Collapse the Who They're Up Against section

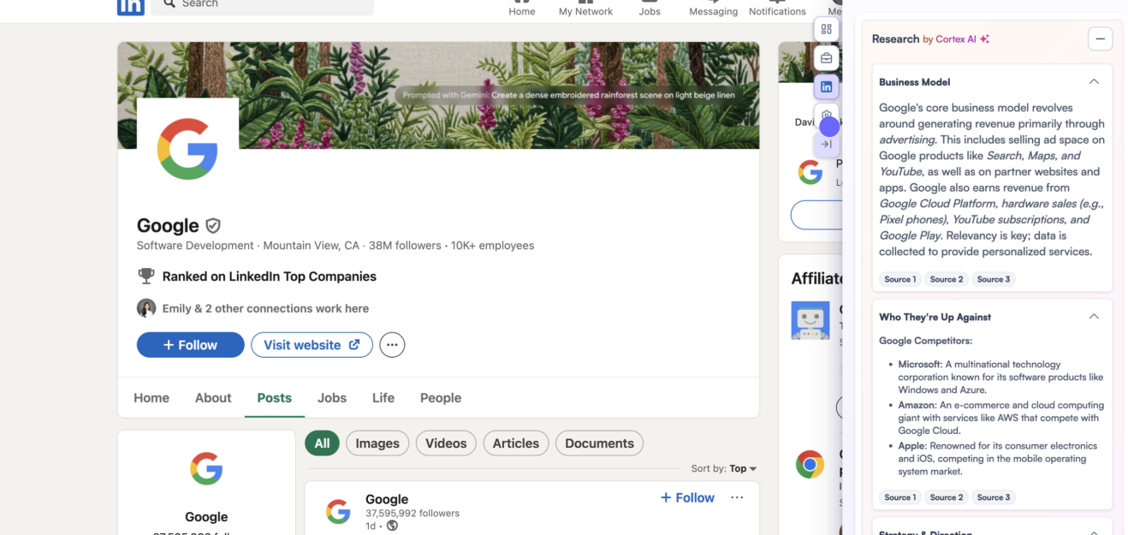[1094, 317]
